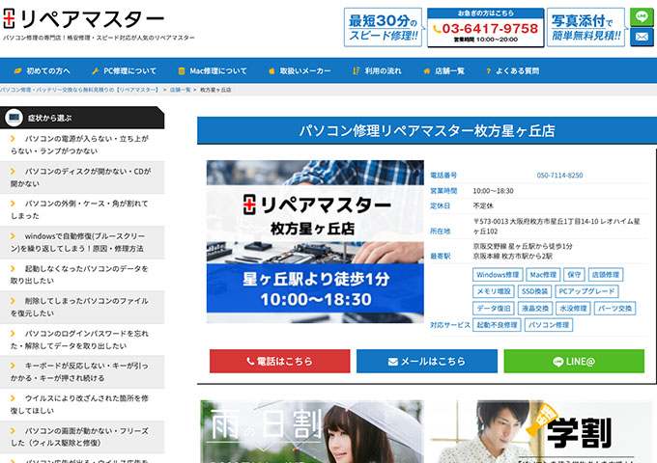The image size is (657, 463).
Task: Open パソコンのディスクが開かない symptom link
Action: (x=82, y=177)
